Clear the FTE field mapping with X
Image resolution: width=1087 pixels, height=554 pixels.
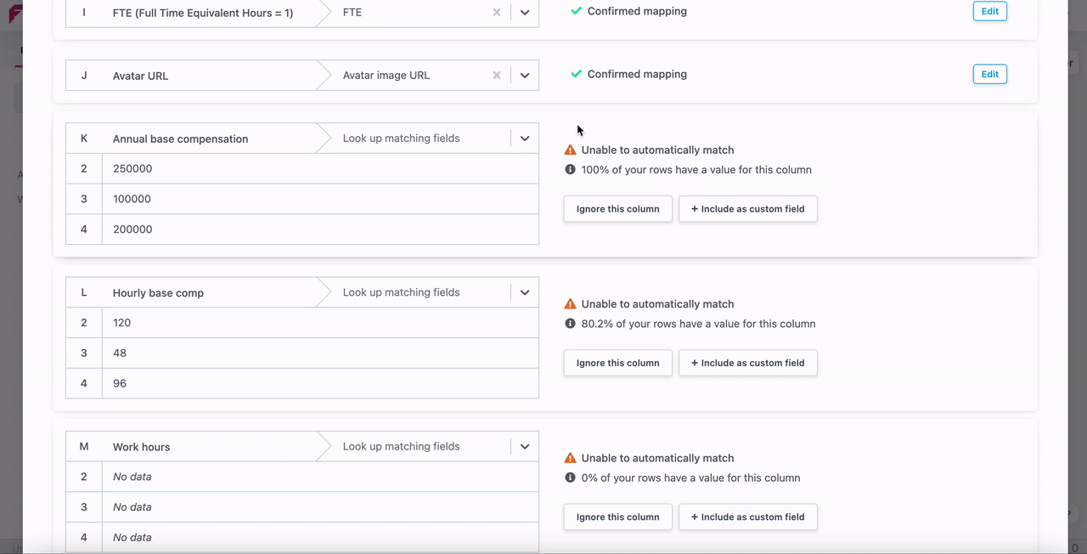[497, 13]
